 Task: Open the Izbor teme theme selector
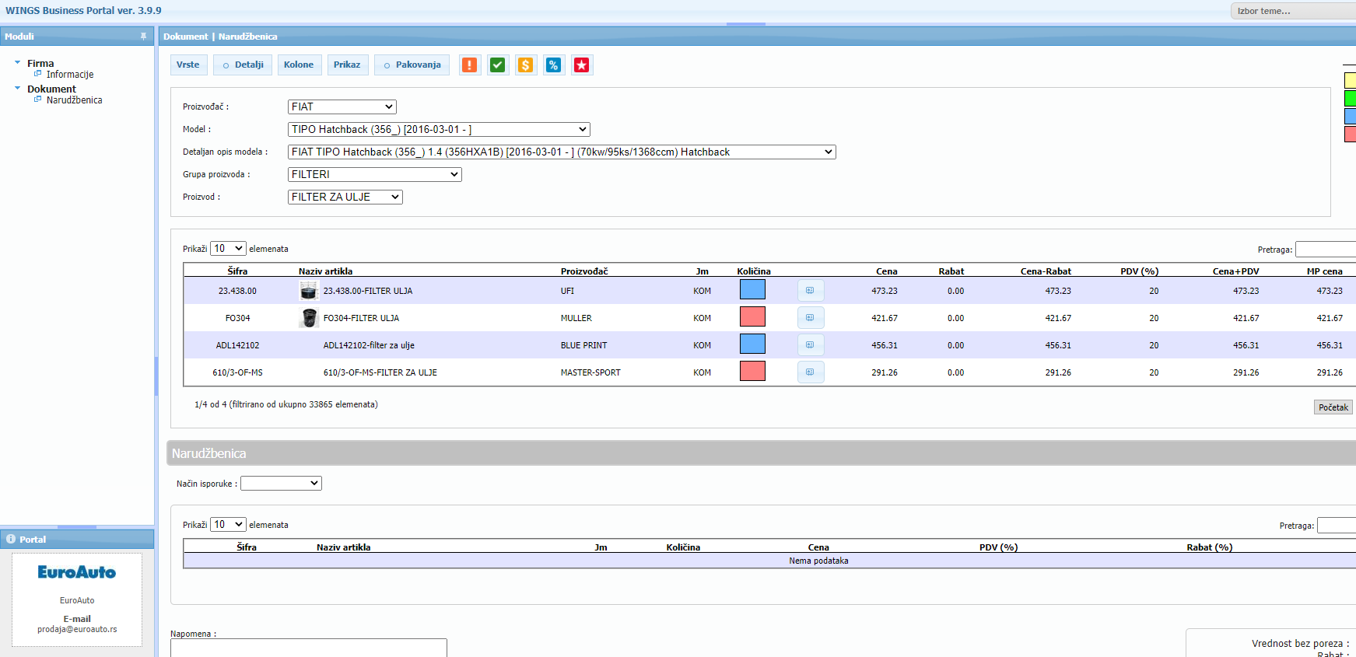[x=1293, y=11]
